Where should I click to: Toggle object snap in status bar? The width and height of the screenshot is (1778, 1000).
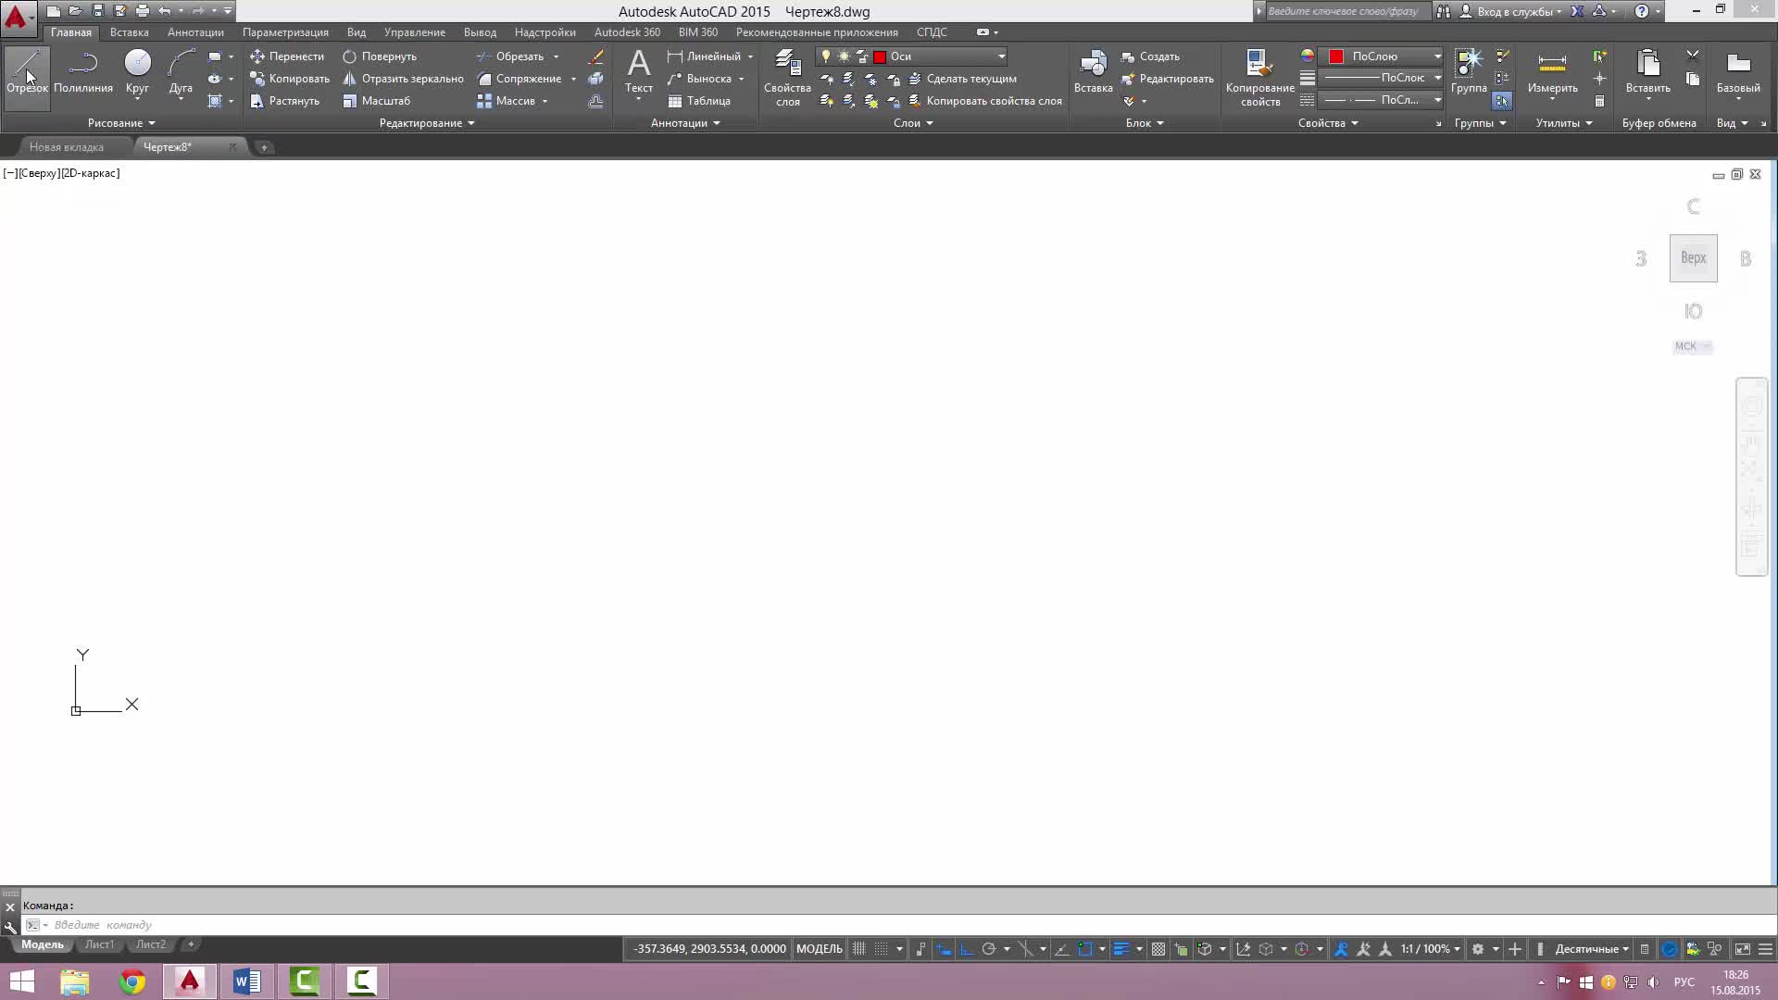(x=1085, y=949)
